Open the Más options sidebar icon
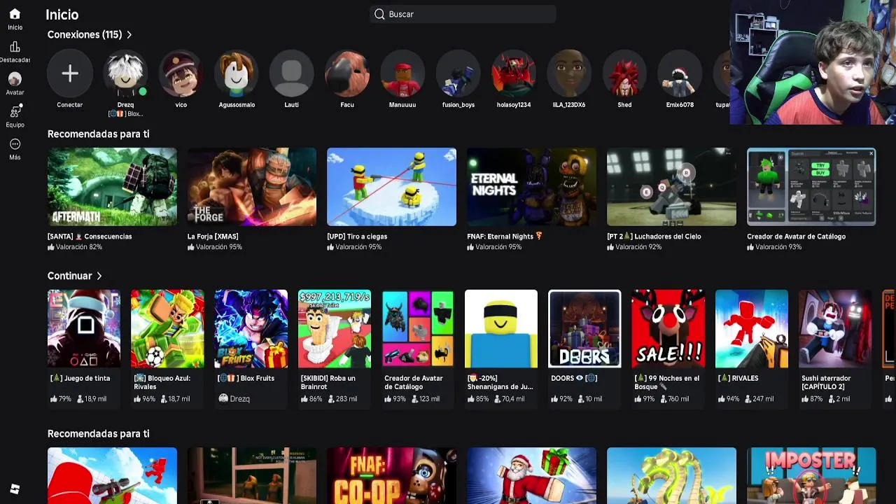 15,144
